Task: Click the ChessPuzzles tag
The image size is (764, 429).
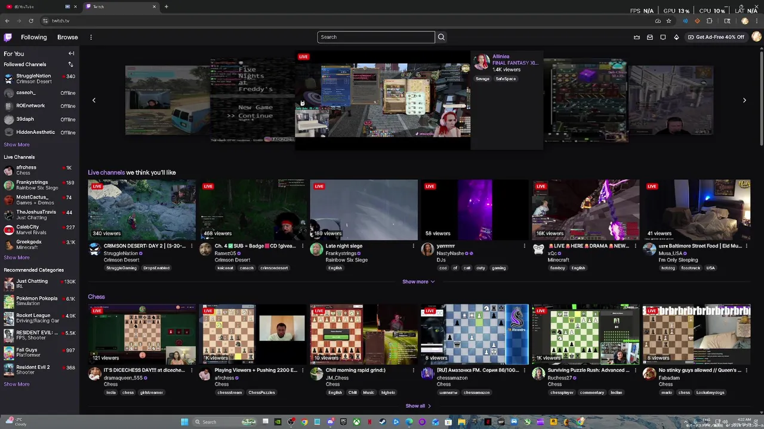Action: click(262, 393)
